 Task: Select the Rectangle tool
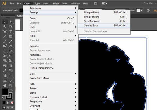click(x=11, y=36)
